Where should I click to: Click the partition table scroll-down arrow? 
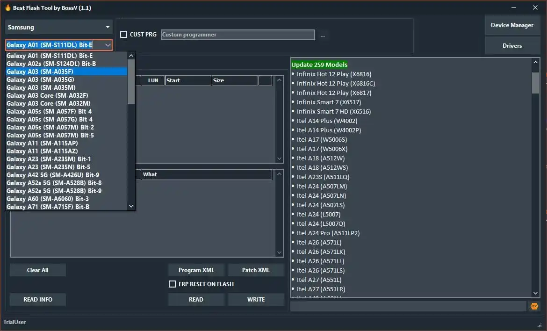(x=279, y=158)
